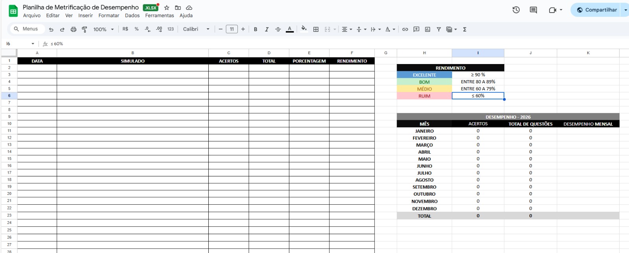Expand the horizontal align dropdown
This screenshot has width=629, height=253.
tap(347, 29)
